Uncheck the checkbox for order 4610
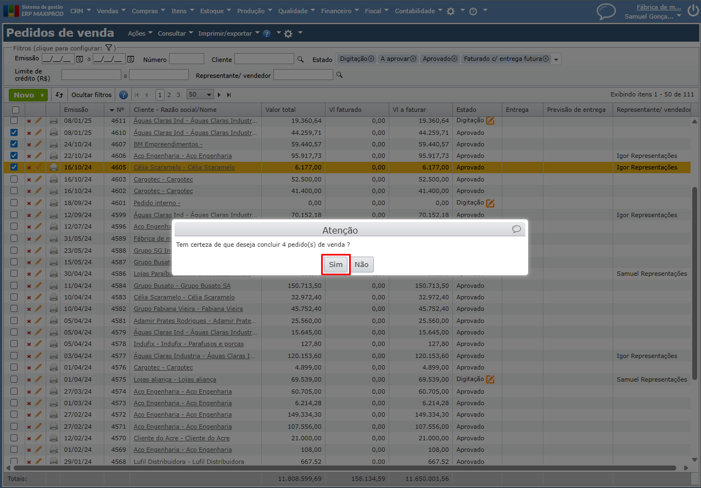 click(14, 133)
